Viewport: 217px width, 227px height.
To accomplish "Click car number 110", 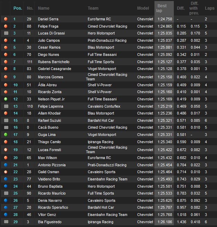I will 30,106.
